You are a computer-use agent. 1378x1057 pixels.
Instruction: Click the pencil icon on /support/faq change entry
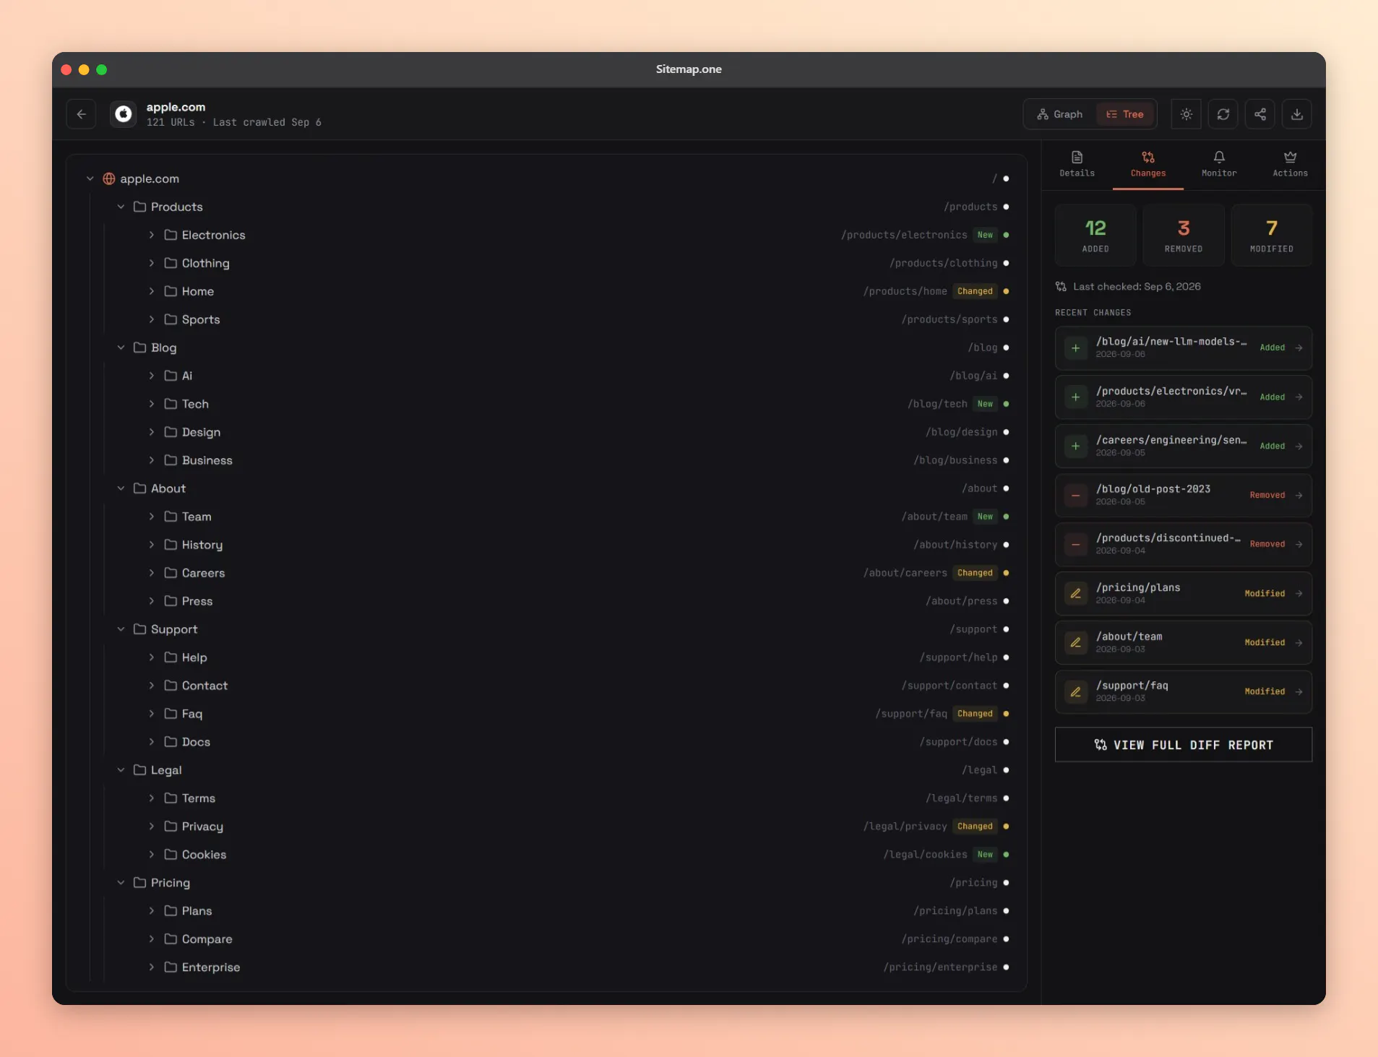click(x=1075, y=691)
